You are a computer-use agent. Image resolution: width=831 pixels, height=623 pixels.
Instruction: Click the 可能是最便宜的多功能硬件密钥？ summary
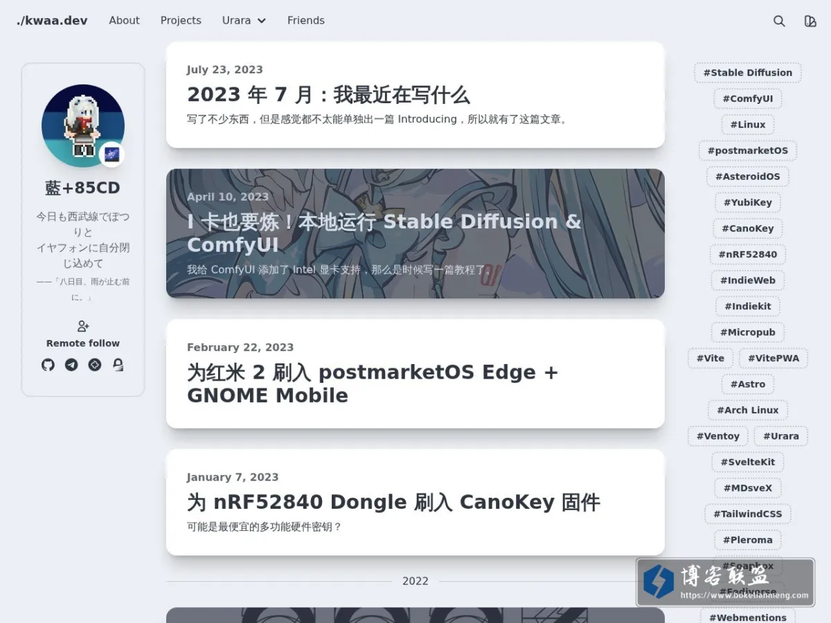(x=265, y=527)
